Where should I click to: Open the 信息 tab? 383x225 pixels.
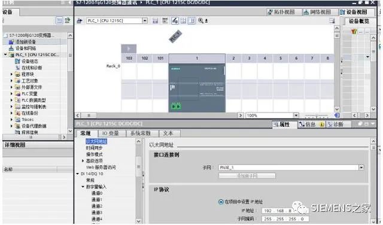click(x=311, y=124)
